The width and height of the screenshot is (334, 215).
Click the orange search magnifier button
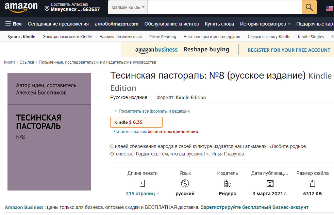pyautogui.click(x=309, y=7)
